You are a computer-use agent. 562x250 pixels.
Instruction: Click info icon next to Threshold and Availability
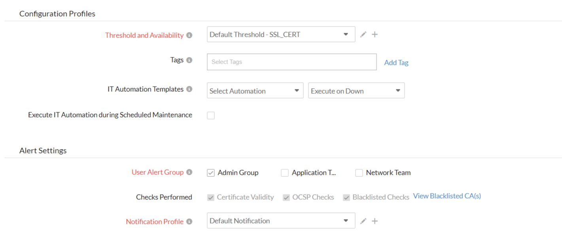[x=189, y=35]
